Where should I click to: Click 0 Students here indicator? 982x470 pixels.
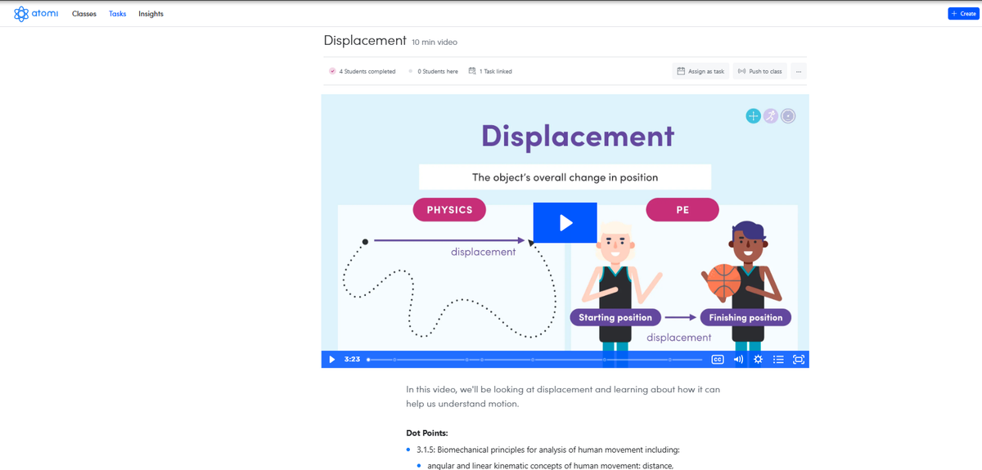433,71
